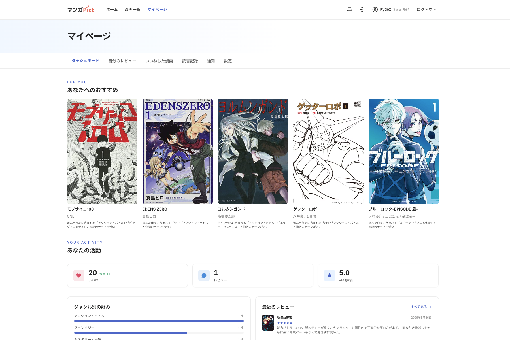Click the Kydex username
This screenshot has width=510, height=340.
(x=385, y=10)
